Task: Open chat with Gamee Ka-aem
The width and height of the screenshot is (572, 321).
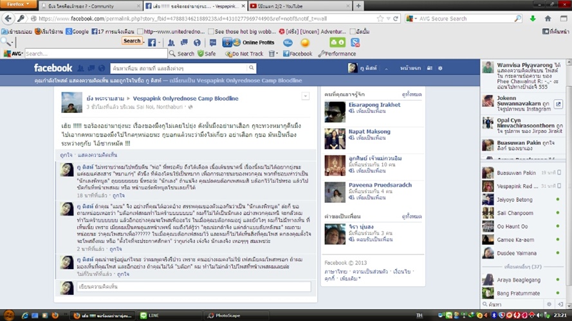Action: click(522, 240)
